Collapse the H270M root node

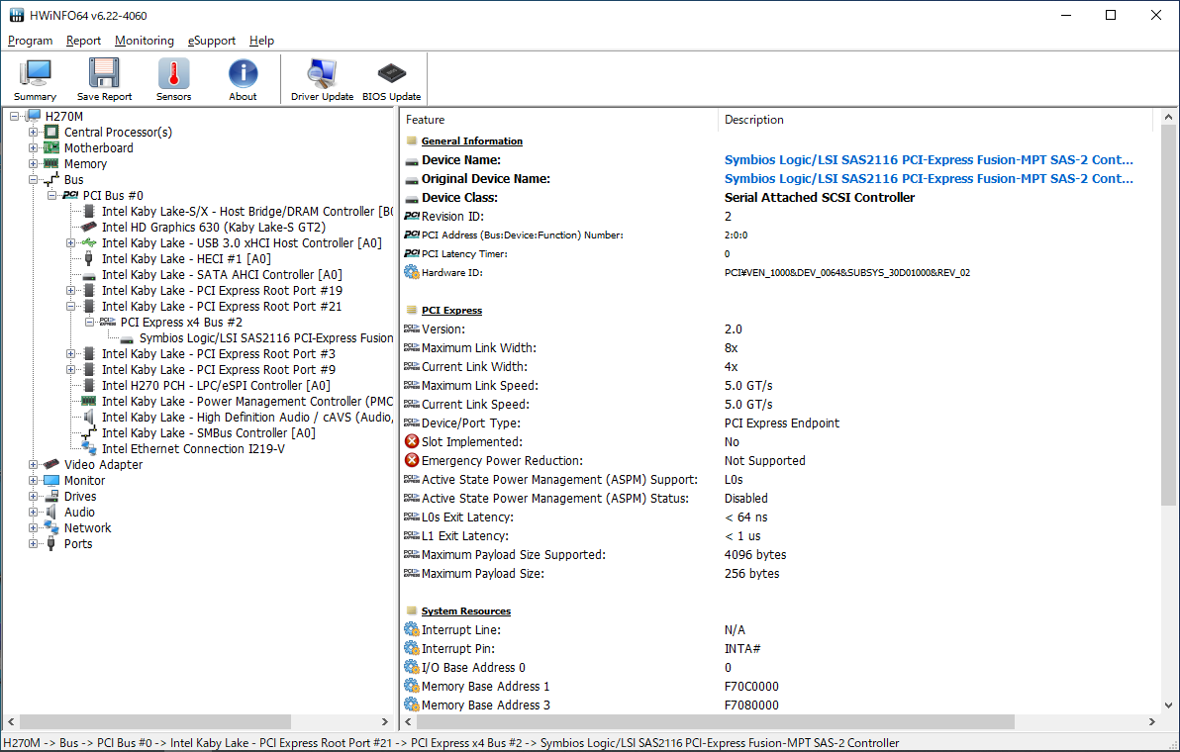14,117
